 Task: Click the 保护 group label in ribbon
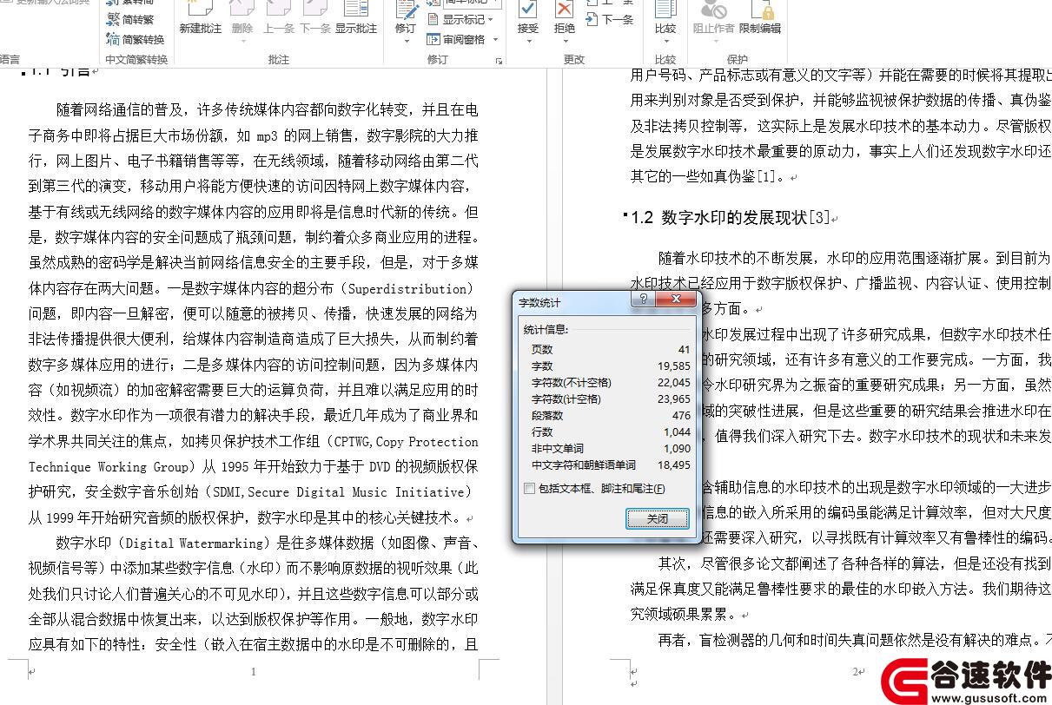point(737,60)
